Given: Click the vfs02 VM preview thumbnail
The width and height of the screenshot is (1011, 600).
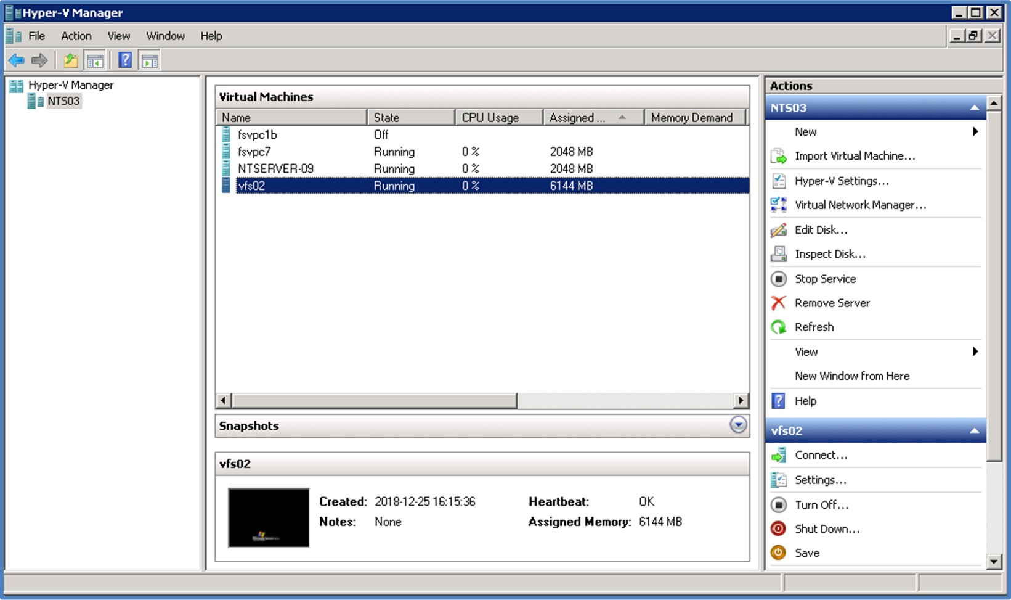Looking at the screenshot, I should (269, 518).
